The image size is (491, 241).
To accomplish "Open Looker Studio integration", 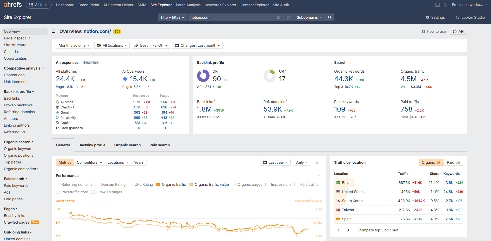I will (x=470, y=17).
